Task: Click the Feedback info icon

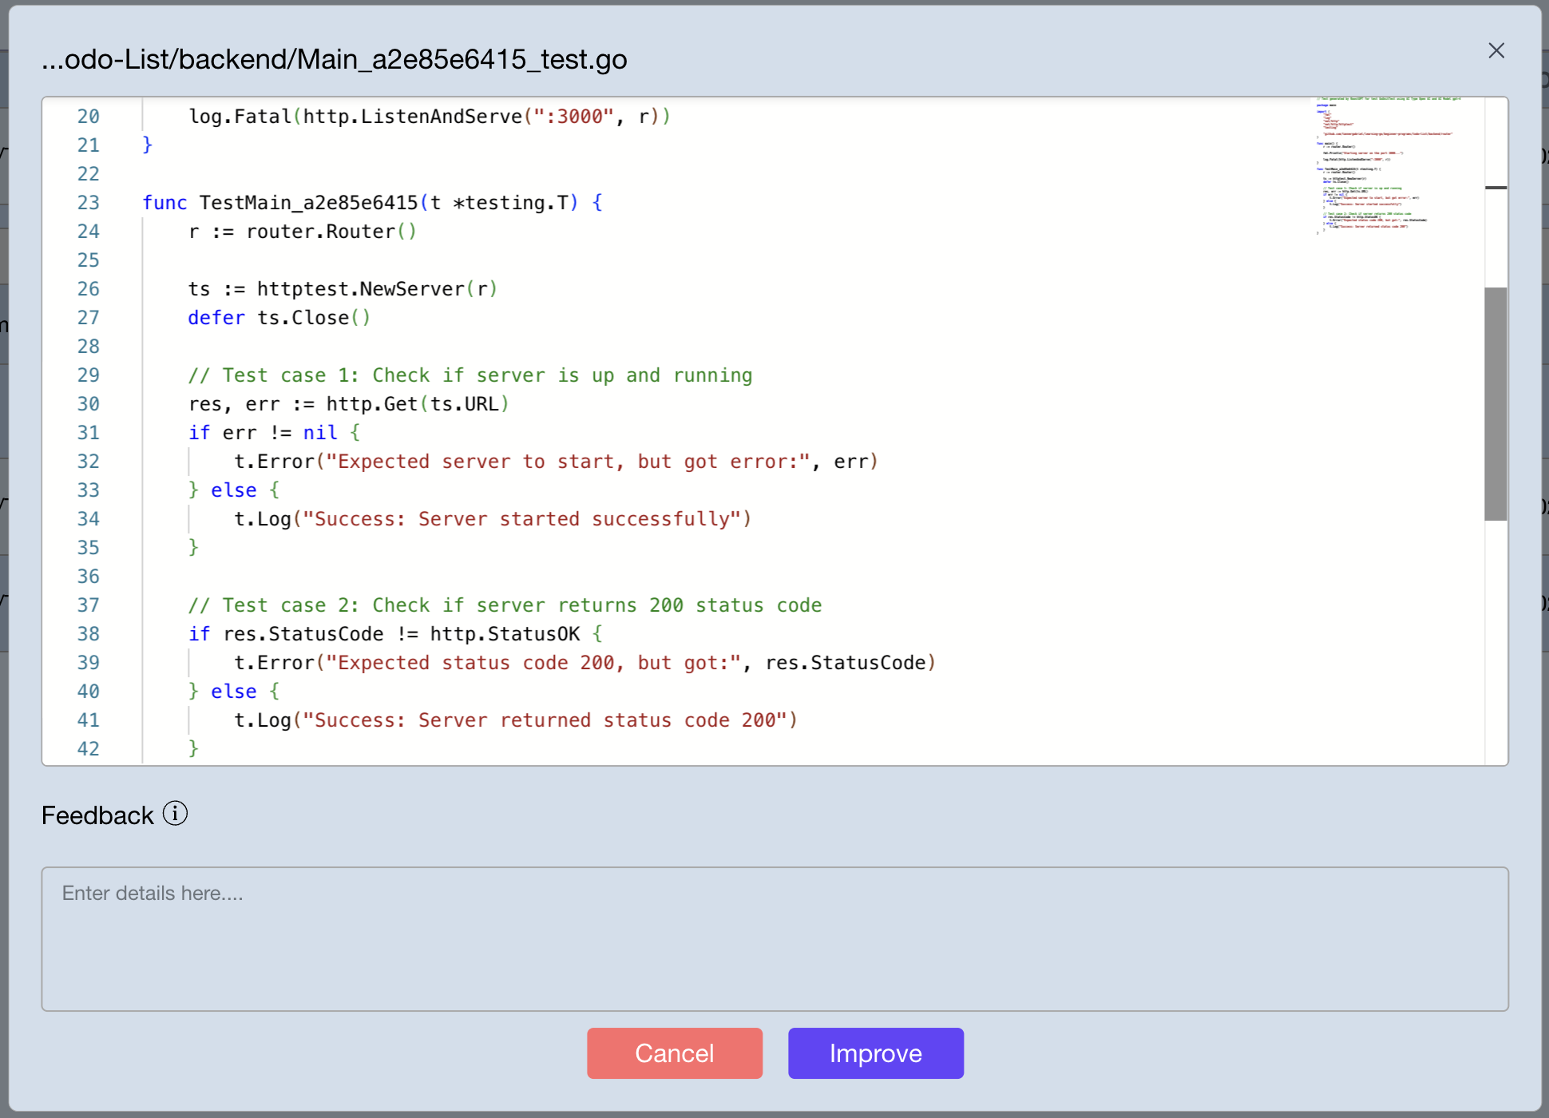Action: tap(174, 813)
